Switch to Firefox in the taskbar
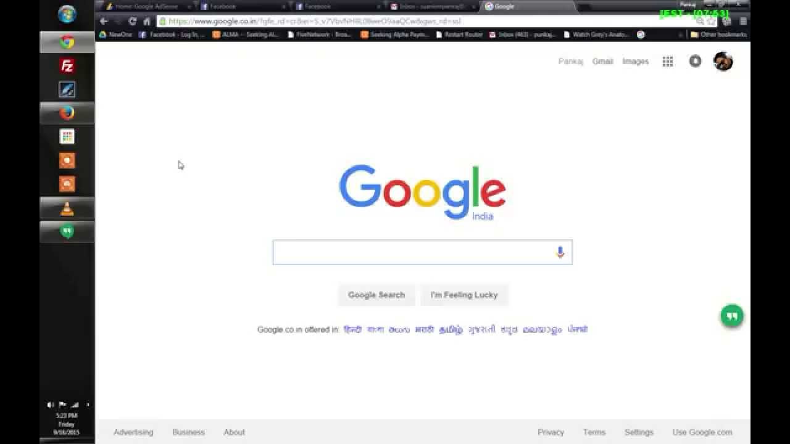 [x=67, y=113]
